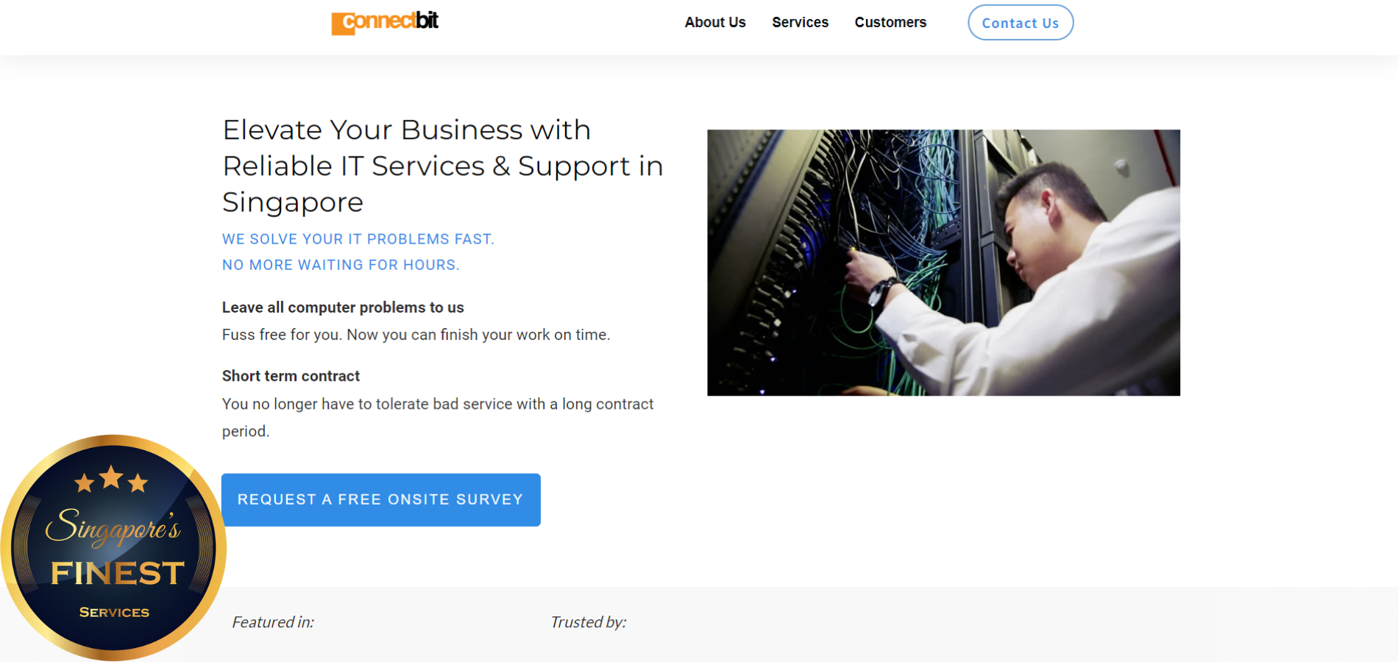
Task: Click the FINEST word on the badge
Action: tap(118, 573)
